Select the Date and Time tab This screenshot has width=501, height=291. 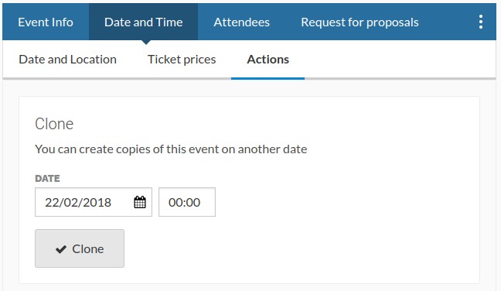pos(144,22)
